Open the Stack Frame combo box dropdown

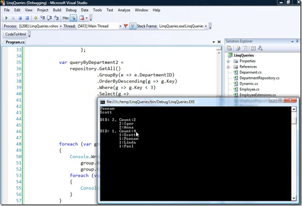206,26
